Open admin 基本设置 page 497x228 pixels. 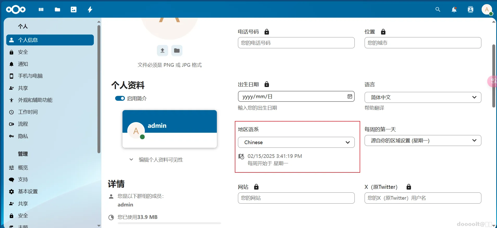50,191
